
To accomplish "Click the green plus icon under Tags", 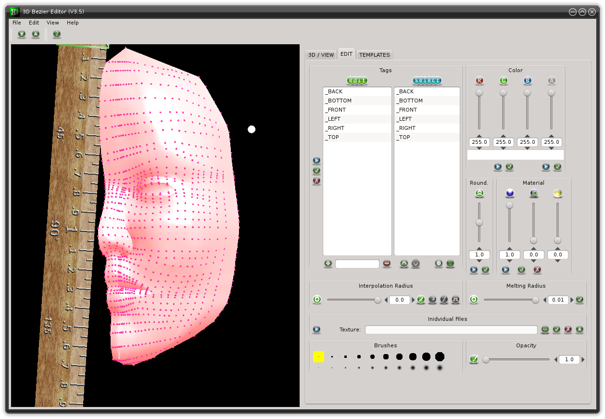I will coord(328,264).
